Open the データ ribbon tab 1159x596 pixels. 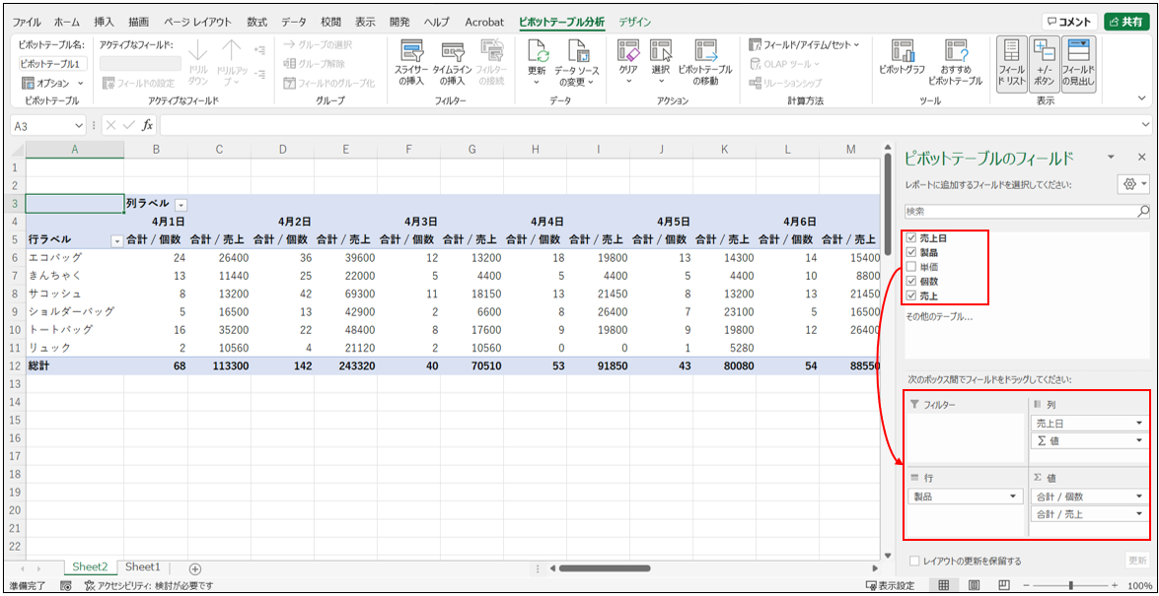(x=293, y=22)
